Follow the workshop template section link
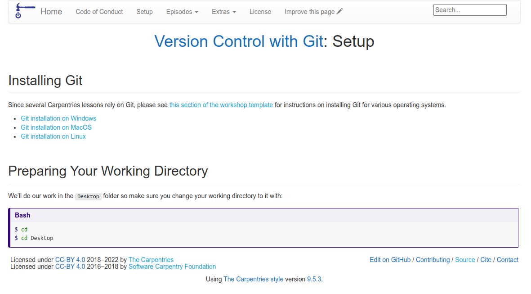This screenshot has width=531, height=294. [221, 105]
